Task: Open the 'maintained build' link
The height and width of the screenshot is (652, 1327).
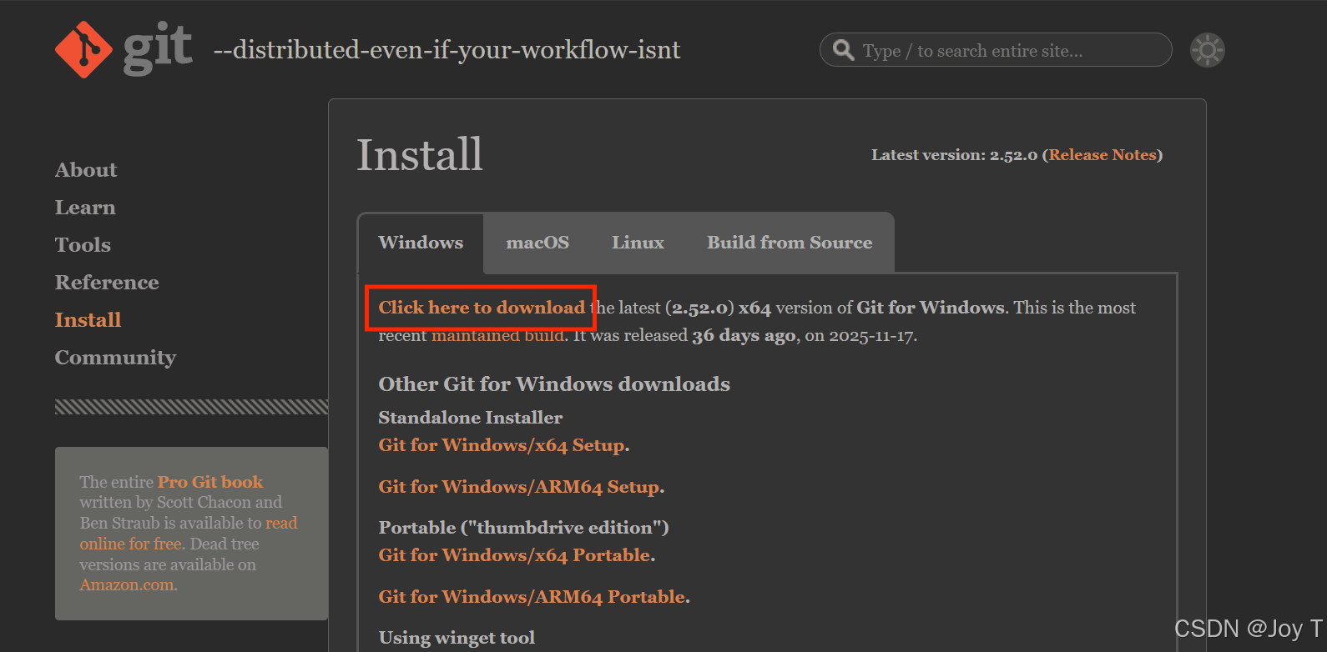Action: pyautogui.click(x=498, y=335)
